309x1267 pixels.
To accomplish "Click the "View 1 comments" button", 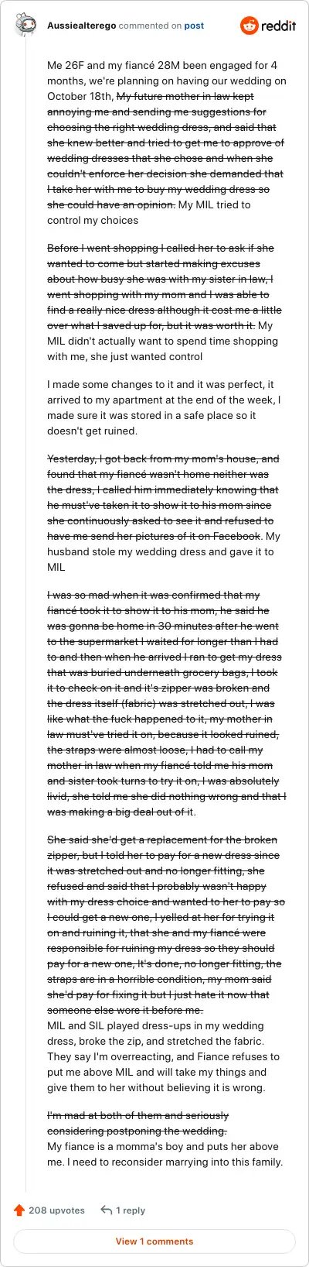I will [x=154, y=1241].
